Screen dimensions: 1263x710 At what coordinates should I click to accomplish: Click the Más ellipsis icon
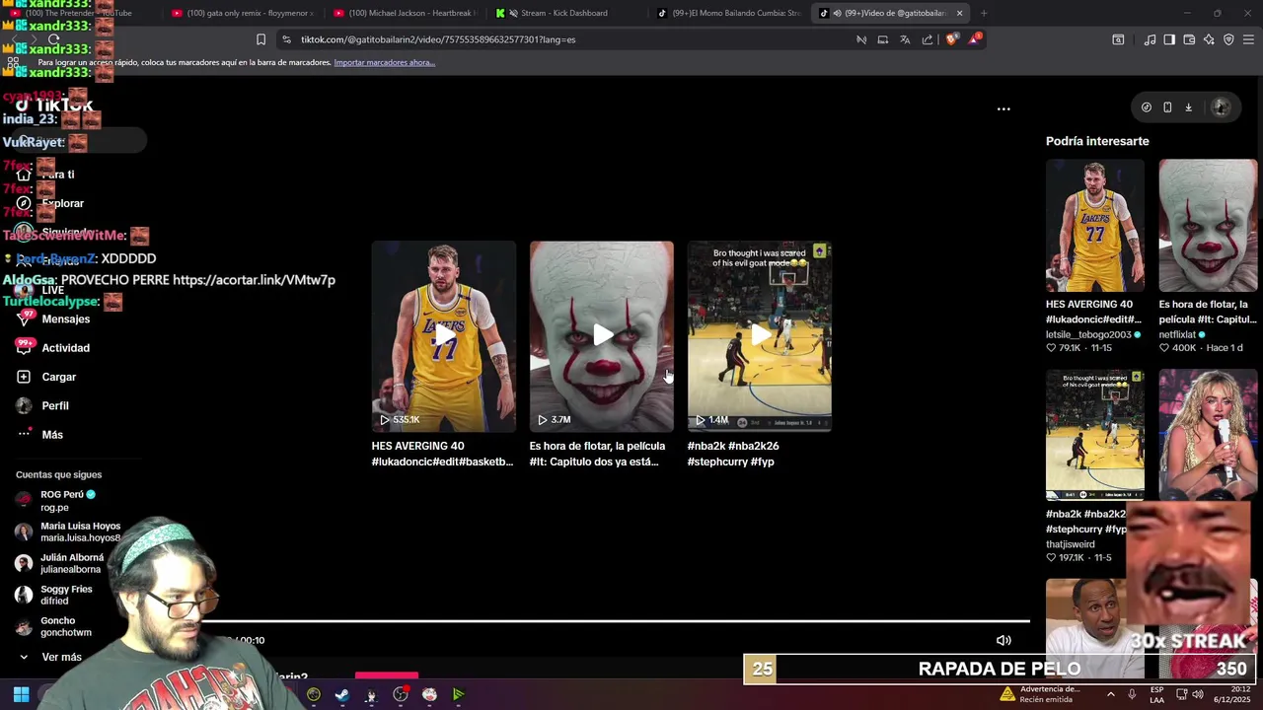pos(24,434)
